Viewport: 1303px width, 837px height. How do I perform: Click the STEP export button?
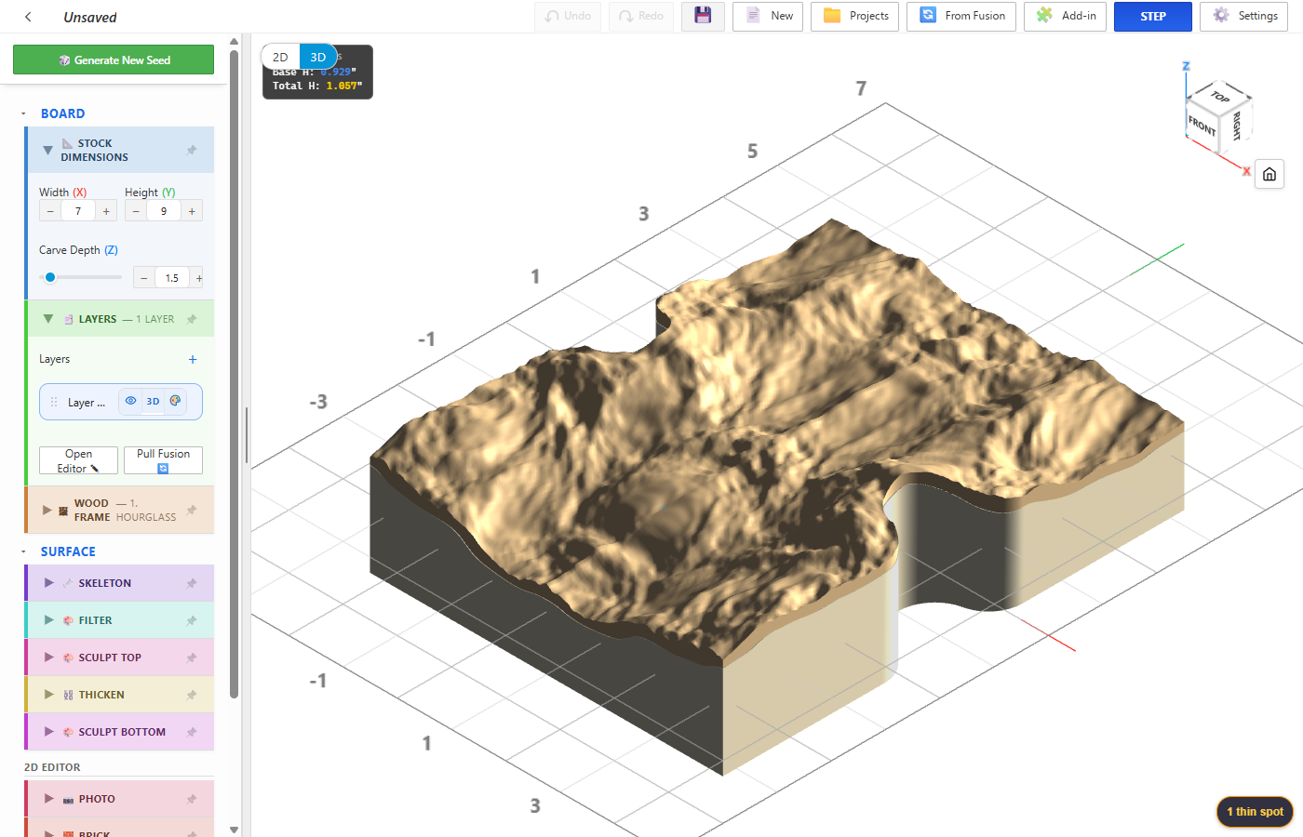point(1153,16)
